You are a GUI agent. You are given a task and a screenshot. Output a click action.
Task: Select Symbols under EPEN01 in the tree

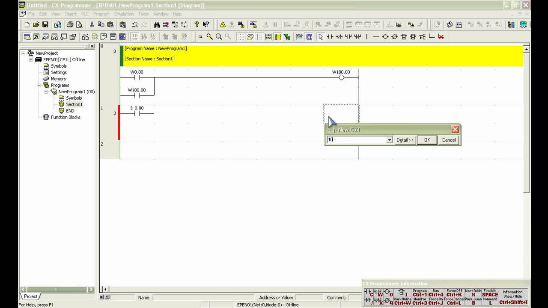click(59, 66)
